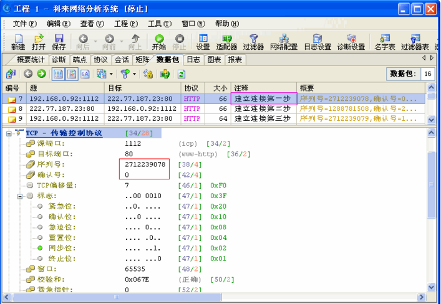Click the add-filter funnel icon
This screenshot has height=304, width=441.
(125, 74)
